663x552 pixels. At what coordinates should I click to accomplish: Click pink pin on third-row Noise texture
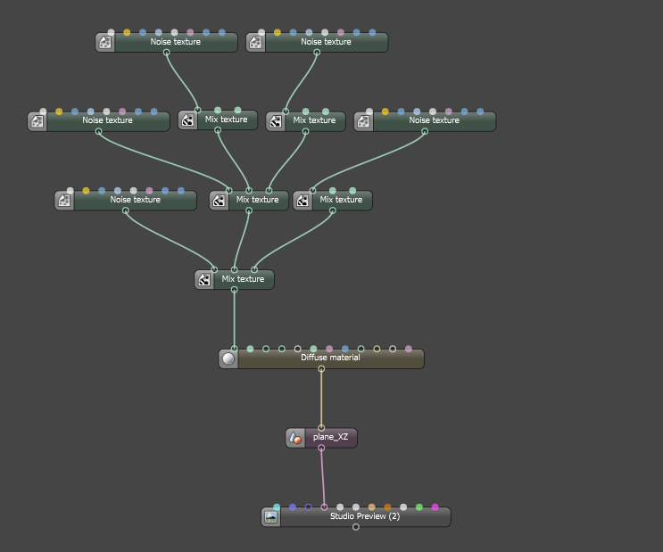pyautogui.click(x=149, y=191)
